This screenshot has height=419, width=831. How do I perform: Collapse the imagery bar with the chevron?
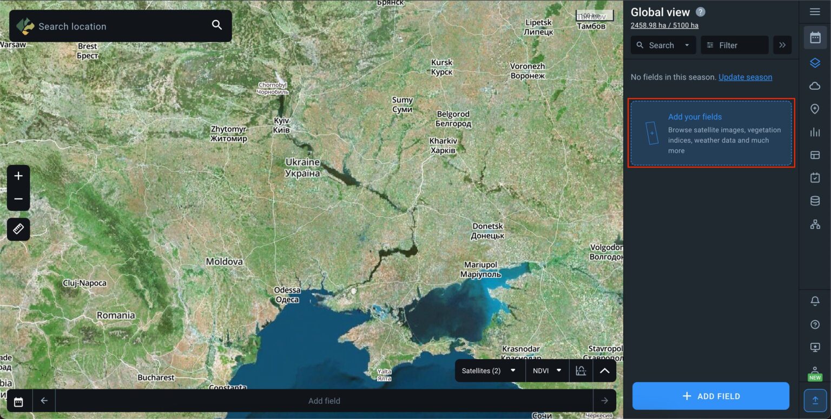click(x=604, y=370)
